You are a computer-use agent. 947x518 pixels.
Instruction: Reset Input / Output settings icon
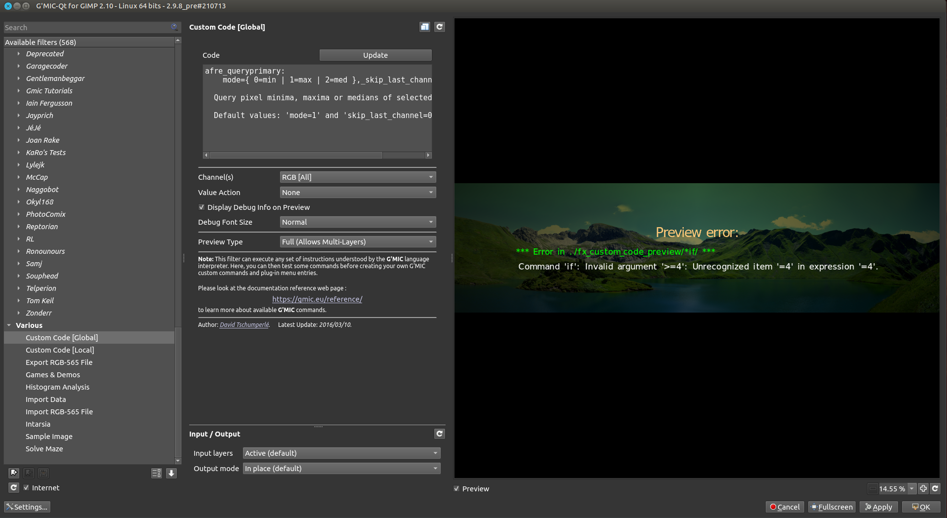(440, 434)
